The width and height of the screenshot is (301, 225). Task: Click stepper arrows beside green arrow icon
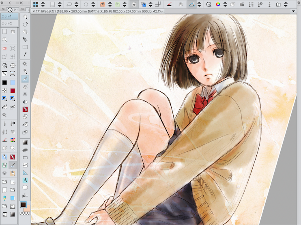tap(125, 4)
